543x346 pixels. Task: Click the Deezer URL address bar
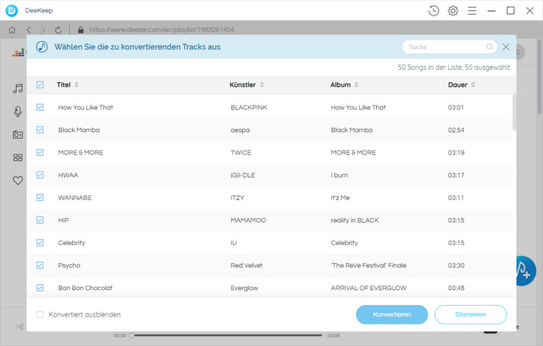[161, 29]
